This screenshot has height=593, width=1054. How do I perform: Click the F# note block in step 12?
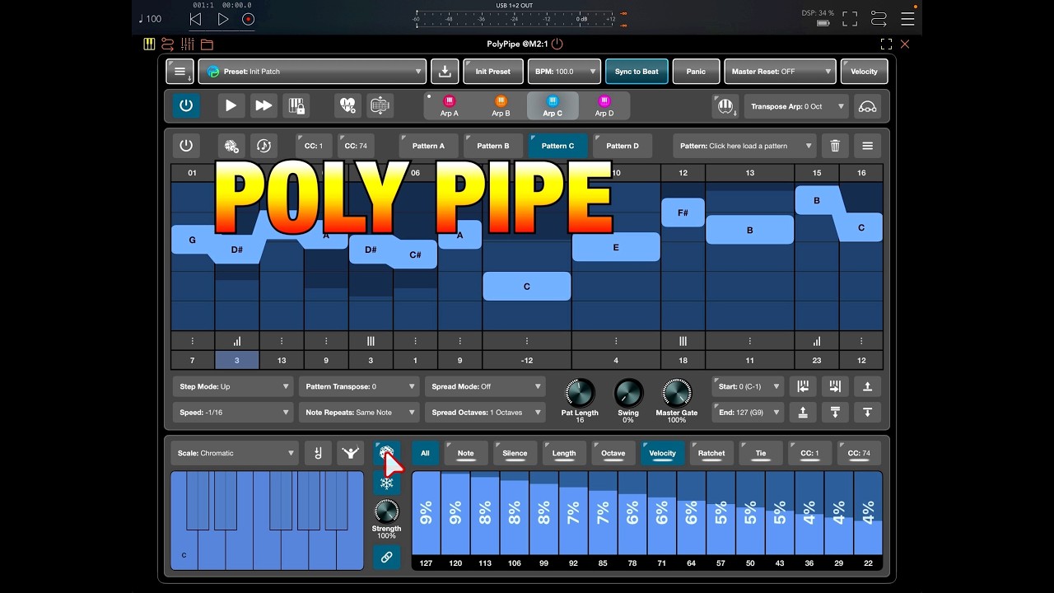click(x=683, y=212)
